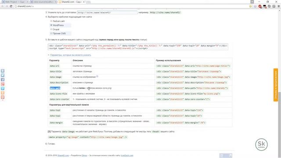Click the scroll-up arrow of the scrollbar

click(x=279, y=11)
